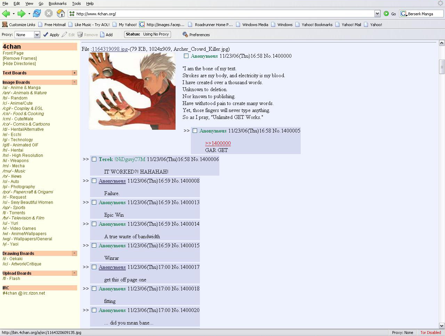445x336 pixels.
Task: Check the box for post No.1400008
Action: [x=94, y=181]
